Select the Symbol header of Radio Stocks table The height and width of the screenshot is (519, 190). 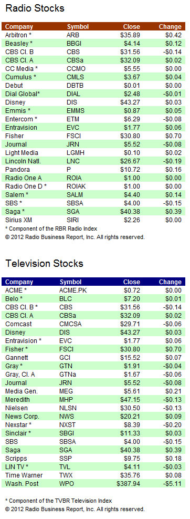coord(78,27)
